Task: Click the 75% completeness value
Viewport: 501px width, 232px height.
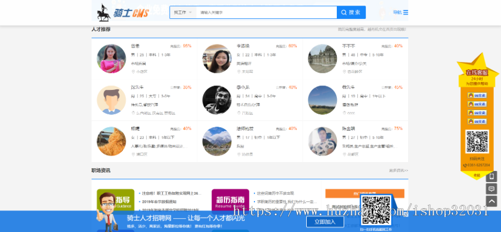Action: (x=398, y=129)
